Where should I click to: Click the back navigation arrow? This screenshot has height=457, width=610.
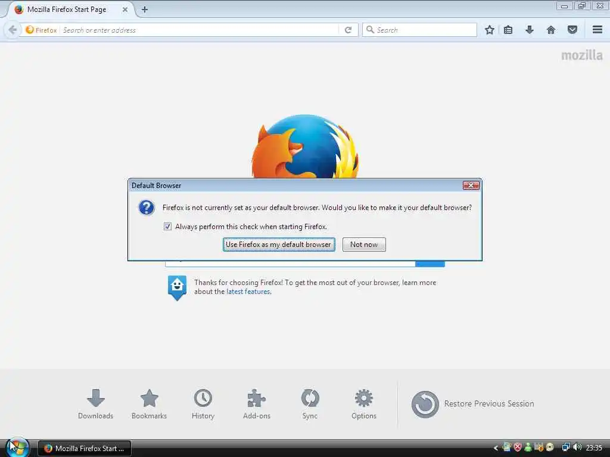[x=13, y=30]
